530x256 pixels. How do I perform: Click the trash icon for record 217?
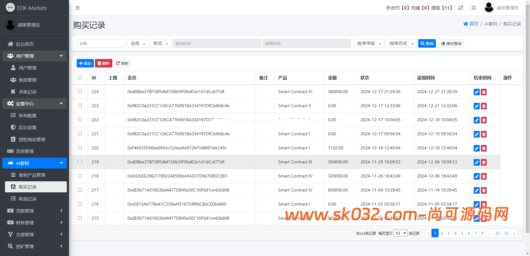[484, 190]
